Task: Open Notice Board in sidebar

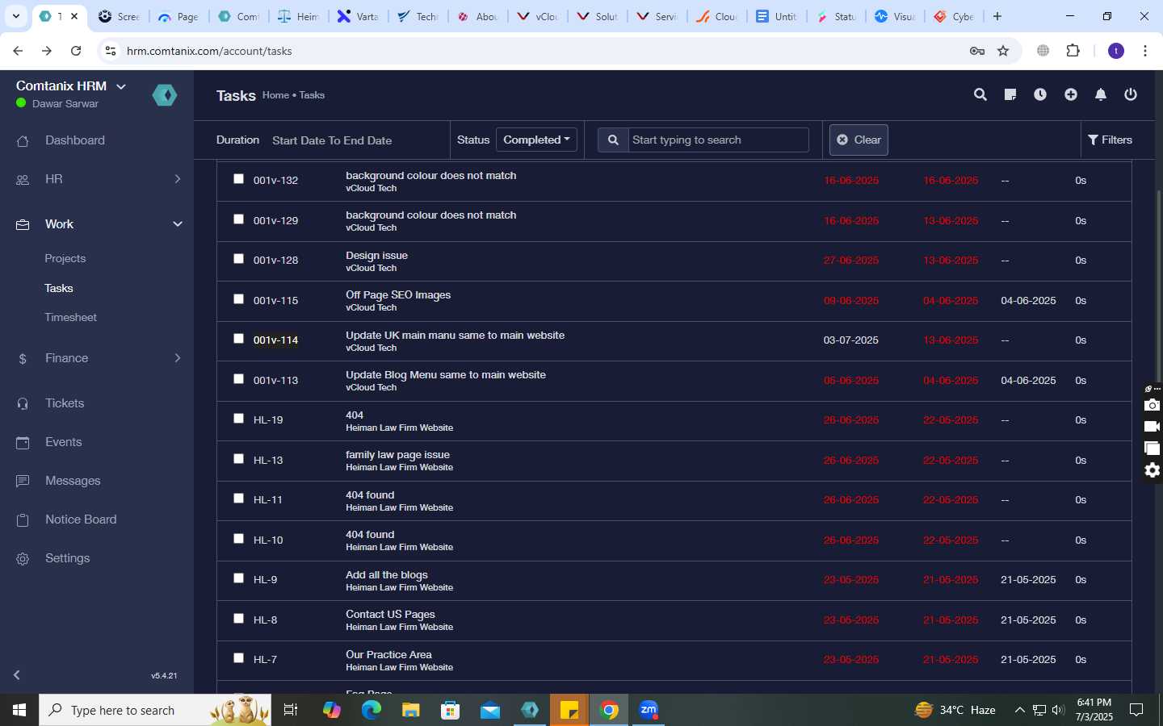Action: 81,519
